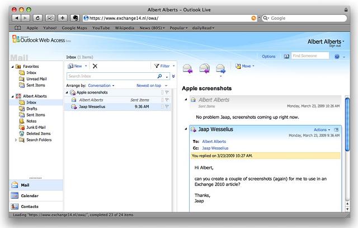Click the New message button
358x228 pixels.
[75, 66]
